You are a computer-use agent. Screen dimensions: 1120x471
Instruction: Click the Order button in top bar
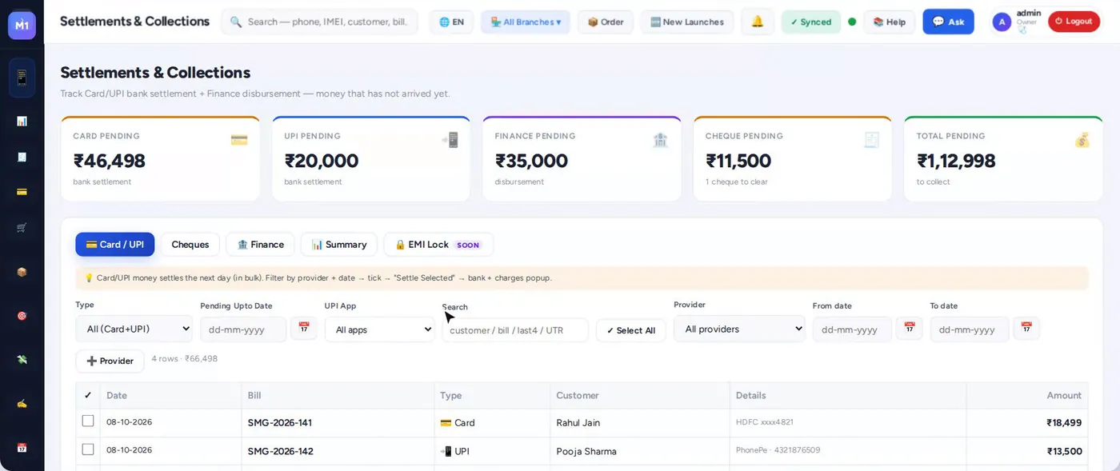pyautogui.click(x=606, y=22)
